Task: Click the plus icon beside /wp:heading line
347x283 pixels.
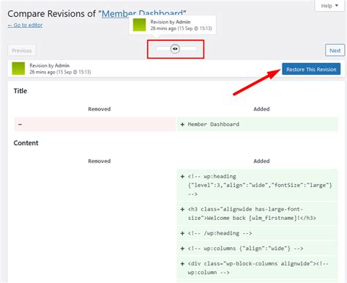Action: [182, 233]
